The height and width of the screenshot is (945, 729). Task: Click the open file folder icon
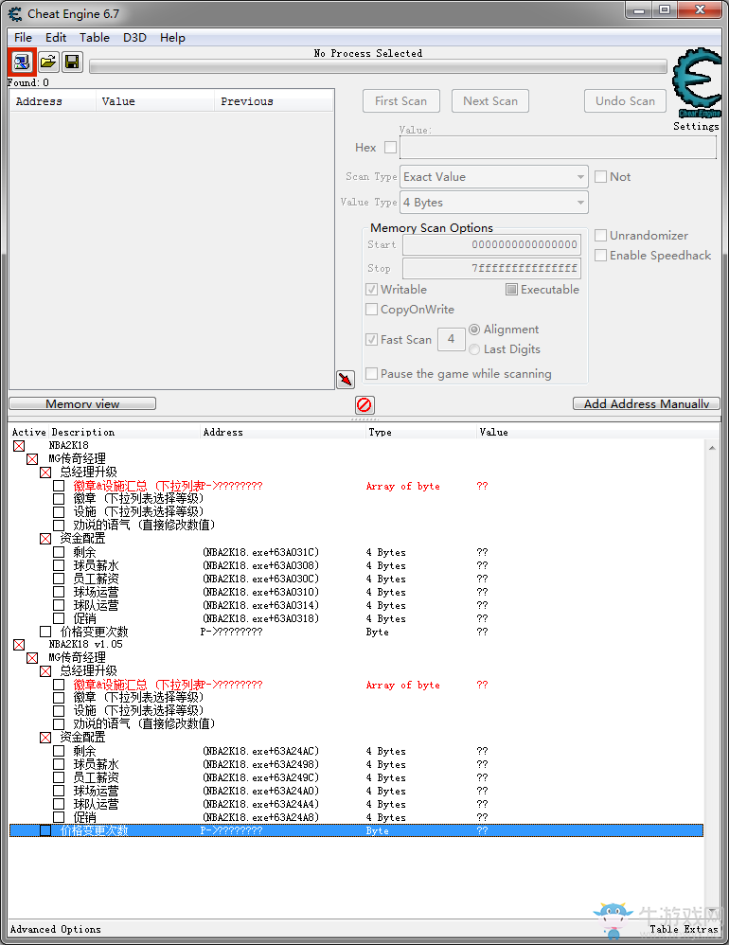pos(47,62)
